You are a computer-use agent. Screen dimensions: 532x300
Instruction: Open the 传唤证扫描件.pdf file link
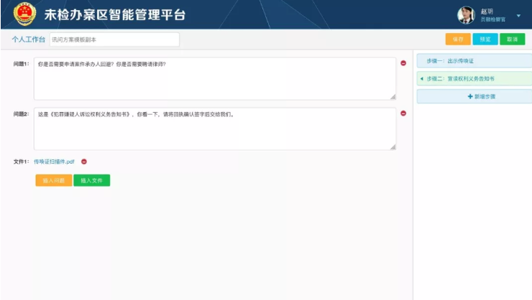pos(55,161)
